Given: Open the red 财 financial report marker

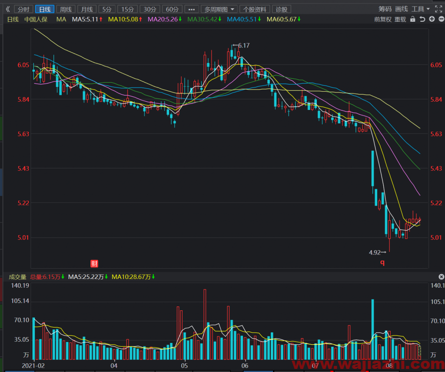Looking at the screenshot, I should [x=94, y=264].
